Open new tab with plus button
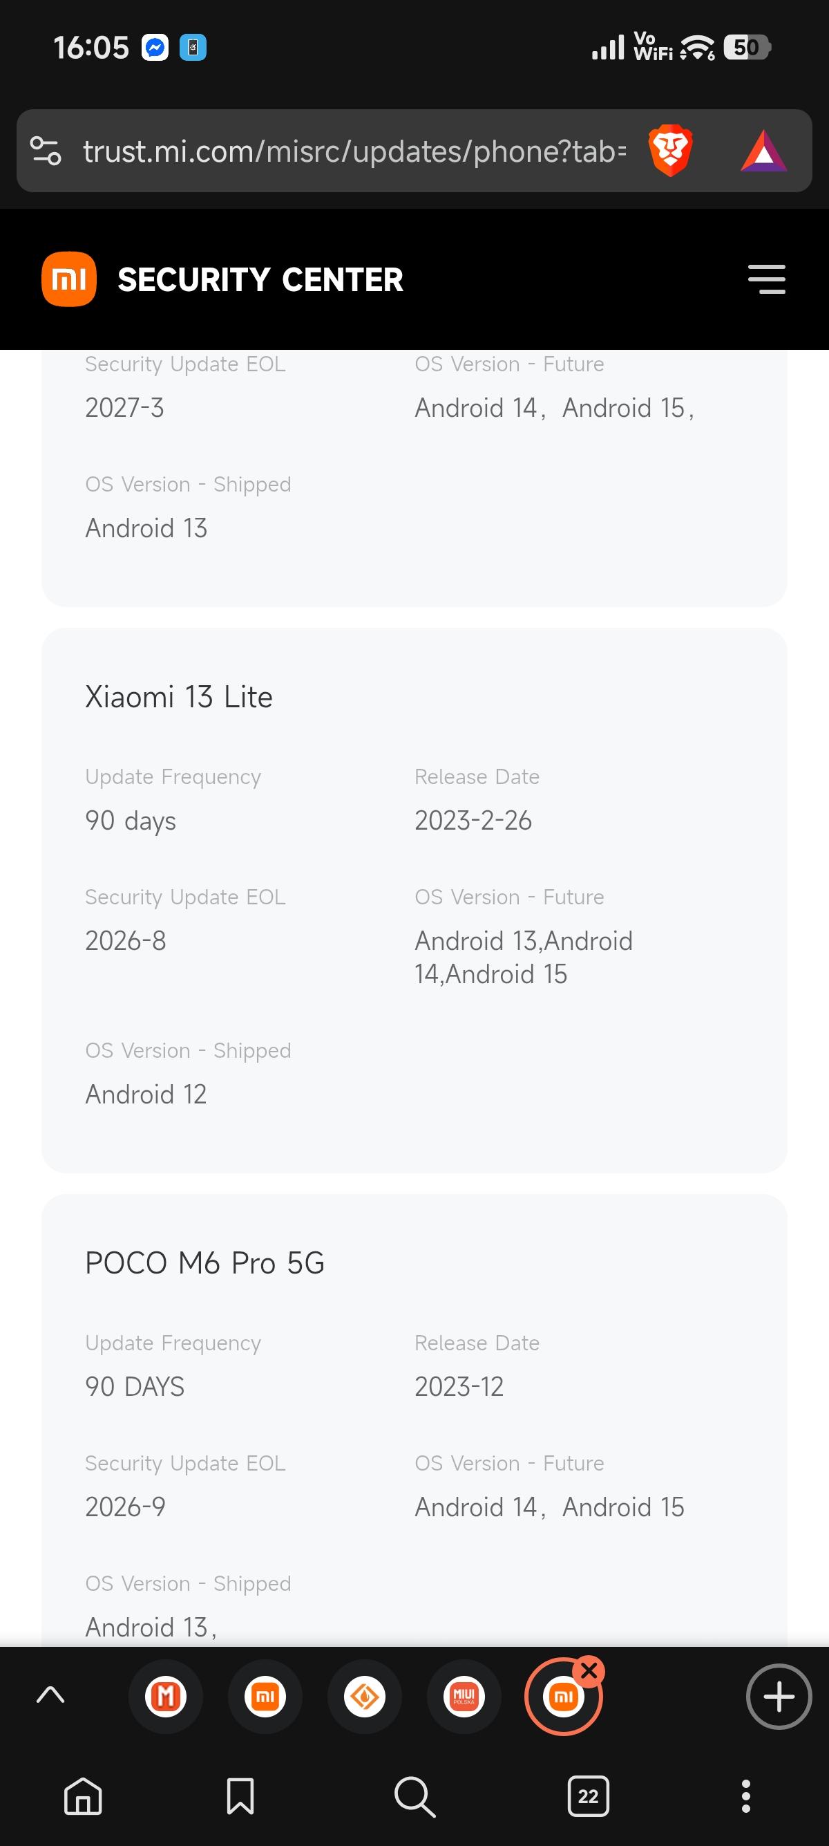Viewport: 829px width, 1846px height. [x=778, y=1696]
